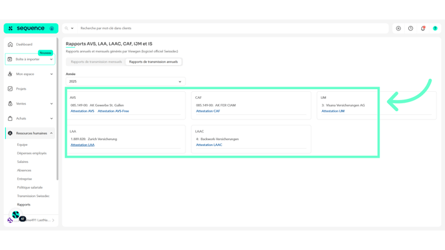Open the notifications bell
The height and width of the screenshot is (250, 445).
[x=423, y=28]
